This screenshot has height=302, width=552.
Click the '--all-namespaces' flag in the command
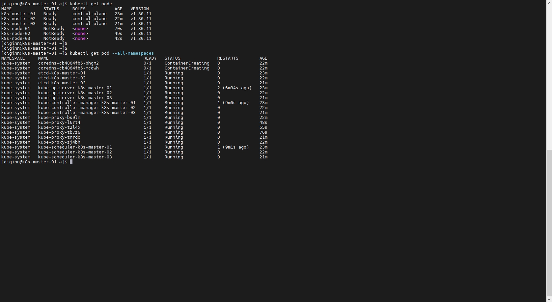[x=133, y=53]
